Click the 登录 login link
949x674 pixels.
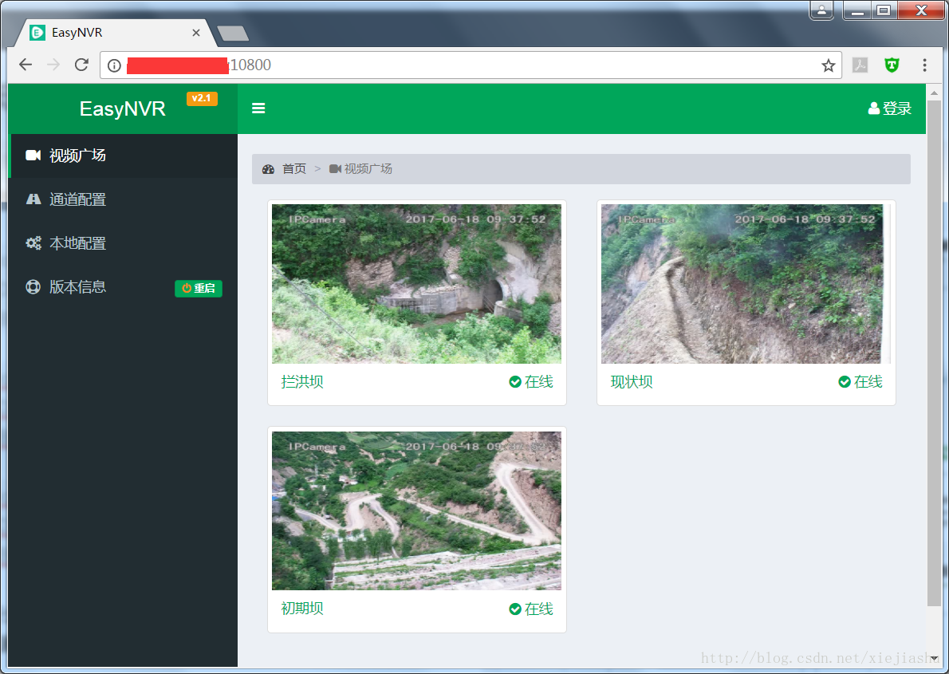(890, 108)
